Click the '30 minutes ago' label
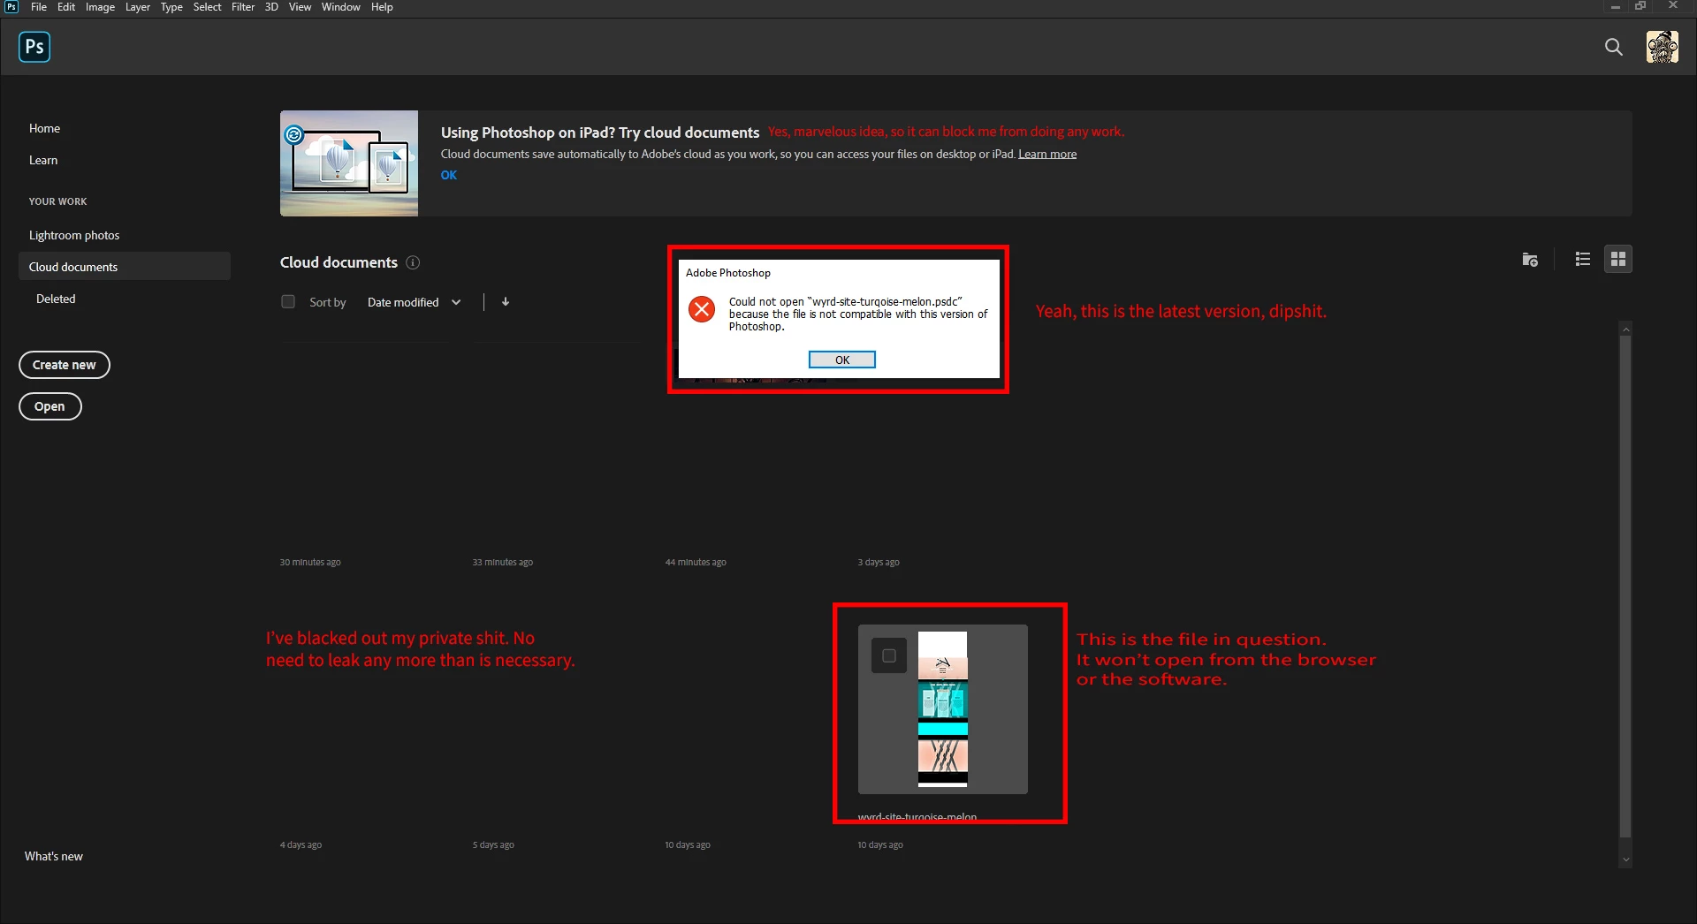The height and width of the screenshot is (924, 1697). (310, 562)
